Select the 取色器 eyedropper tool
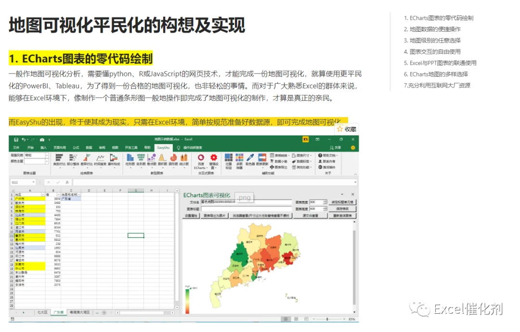The height and width of the screenshot is (332, 520). pos(250,159)
